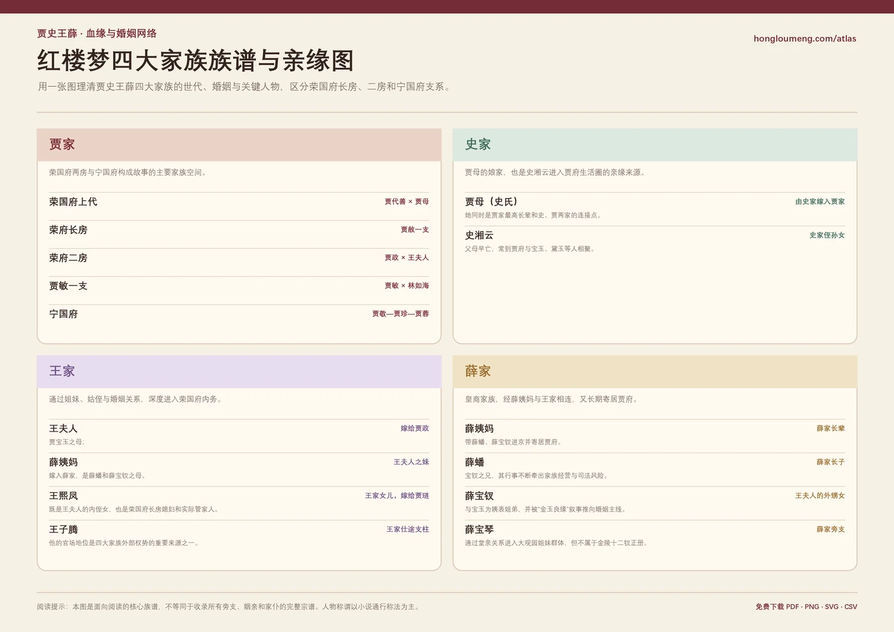The width and height of the screenshot is (894, 632).
Task: Click the 荣府长房 row label
Action: (68, 230)
